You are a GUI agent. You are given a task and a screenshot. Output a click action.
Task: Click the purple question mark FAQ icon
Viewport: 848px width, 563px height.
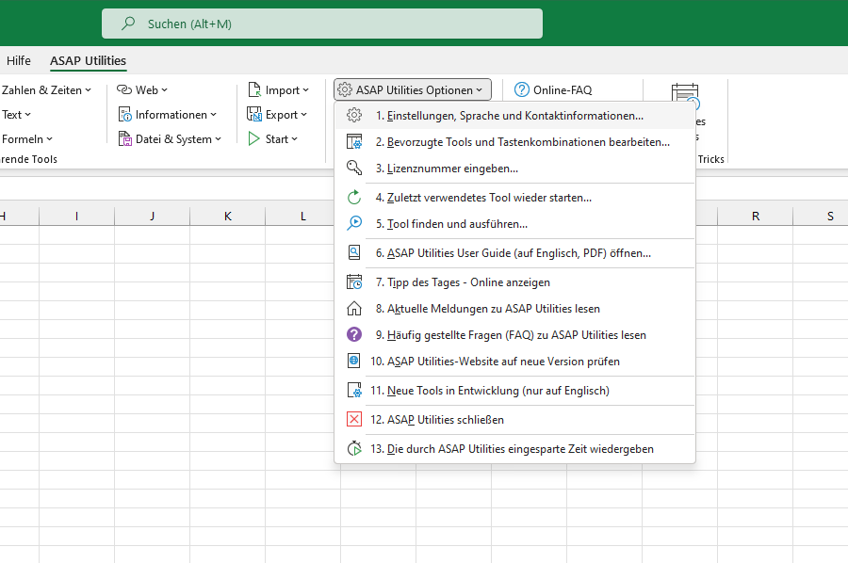(x=354, y=334)
